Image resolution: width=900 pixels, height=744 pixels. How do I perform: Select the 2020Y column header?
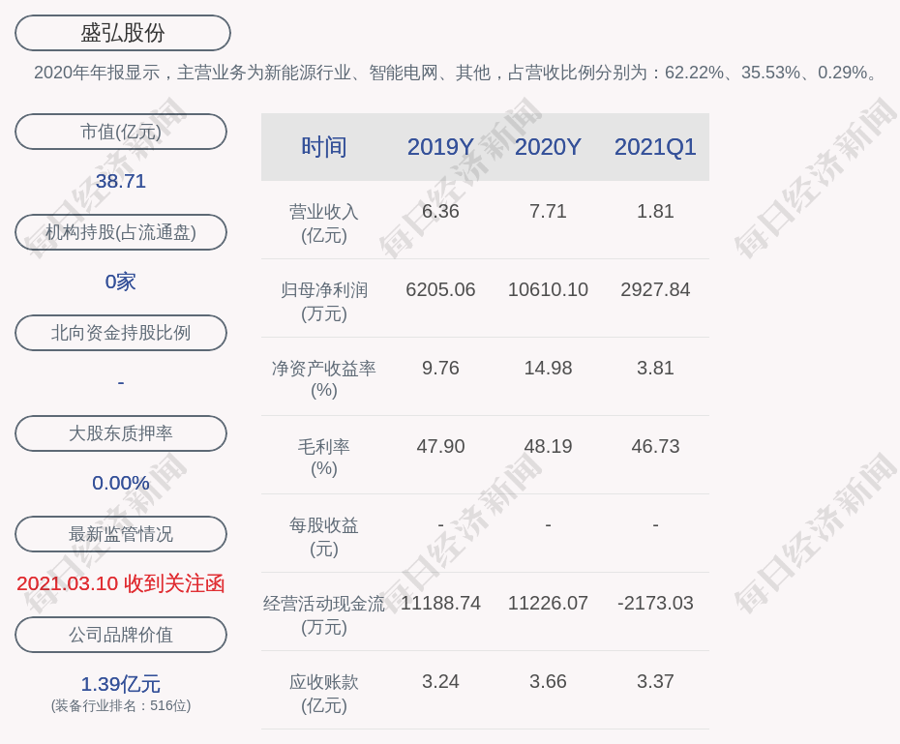tap(548, 147)
